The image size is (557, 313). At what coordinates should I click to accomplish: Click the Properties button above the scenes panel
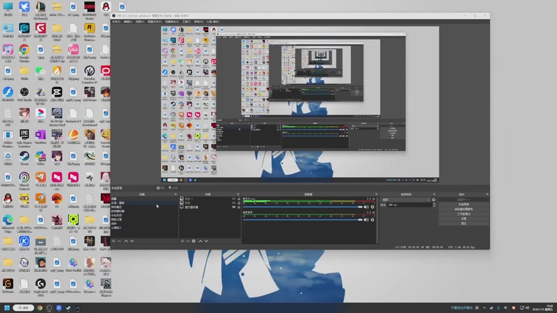pyautogui.click(x=161, y=188)
